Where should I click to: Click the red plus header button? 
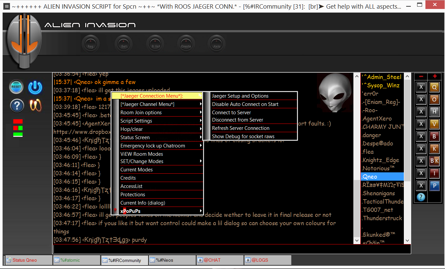click(x=435, y=77)
